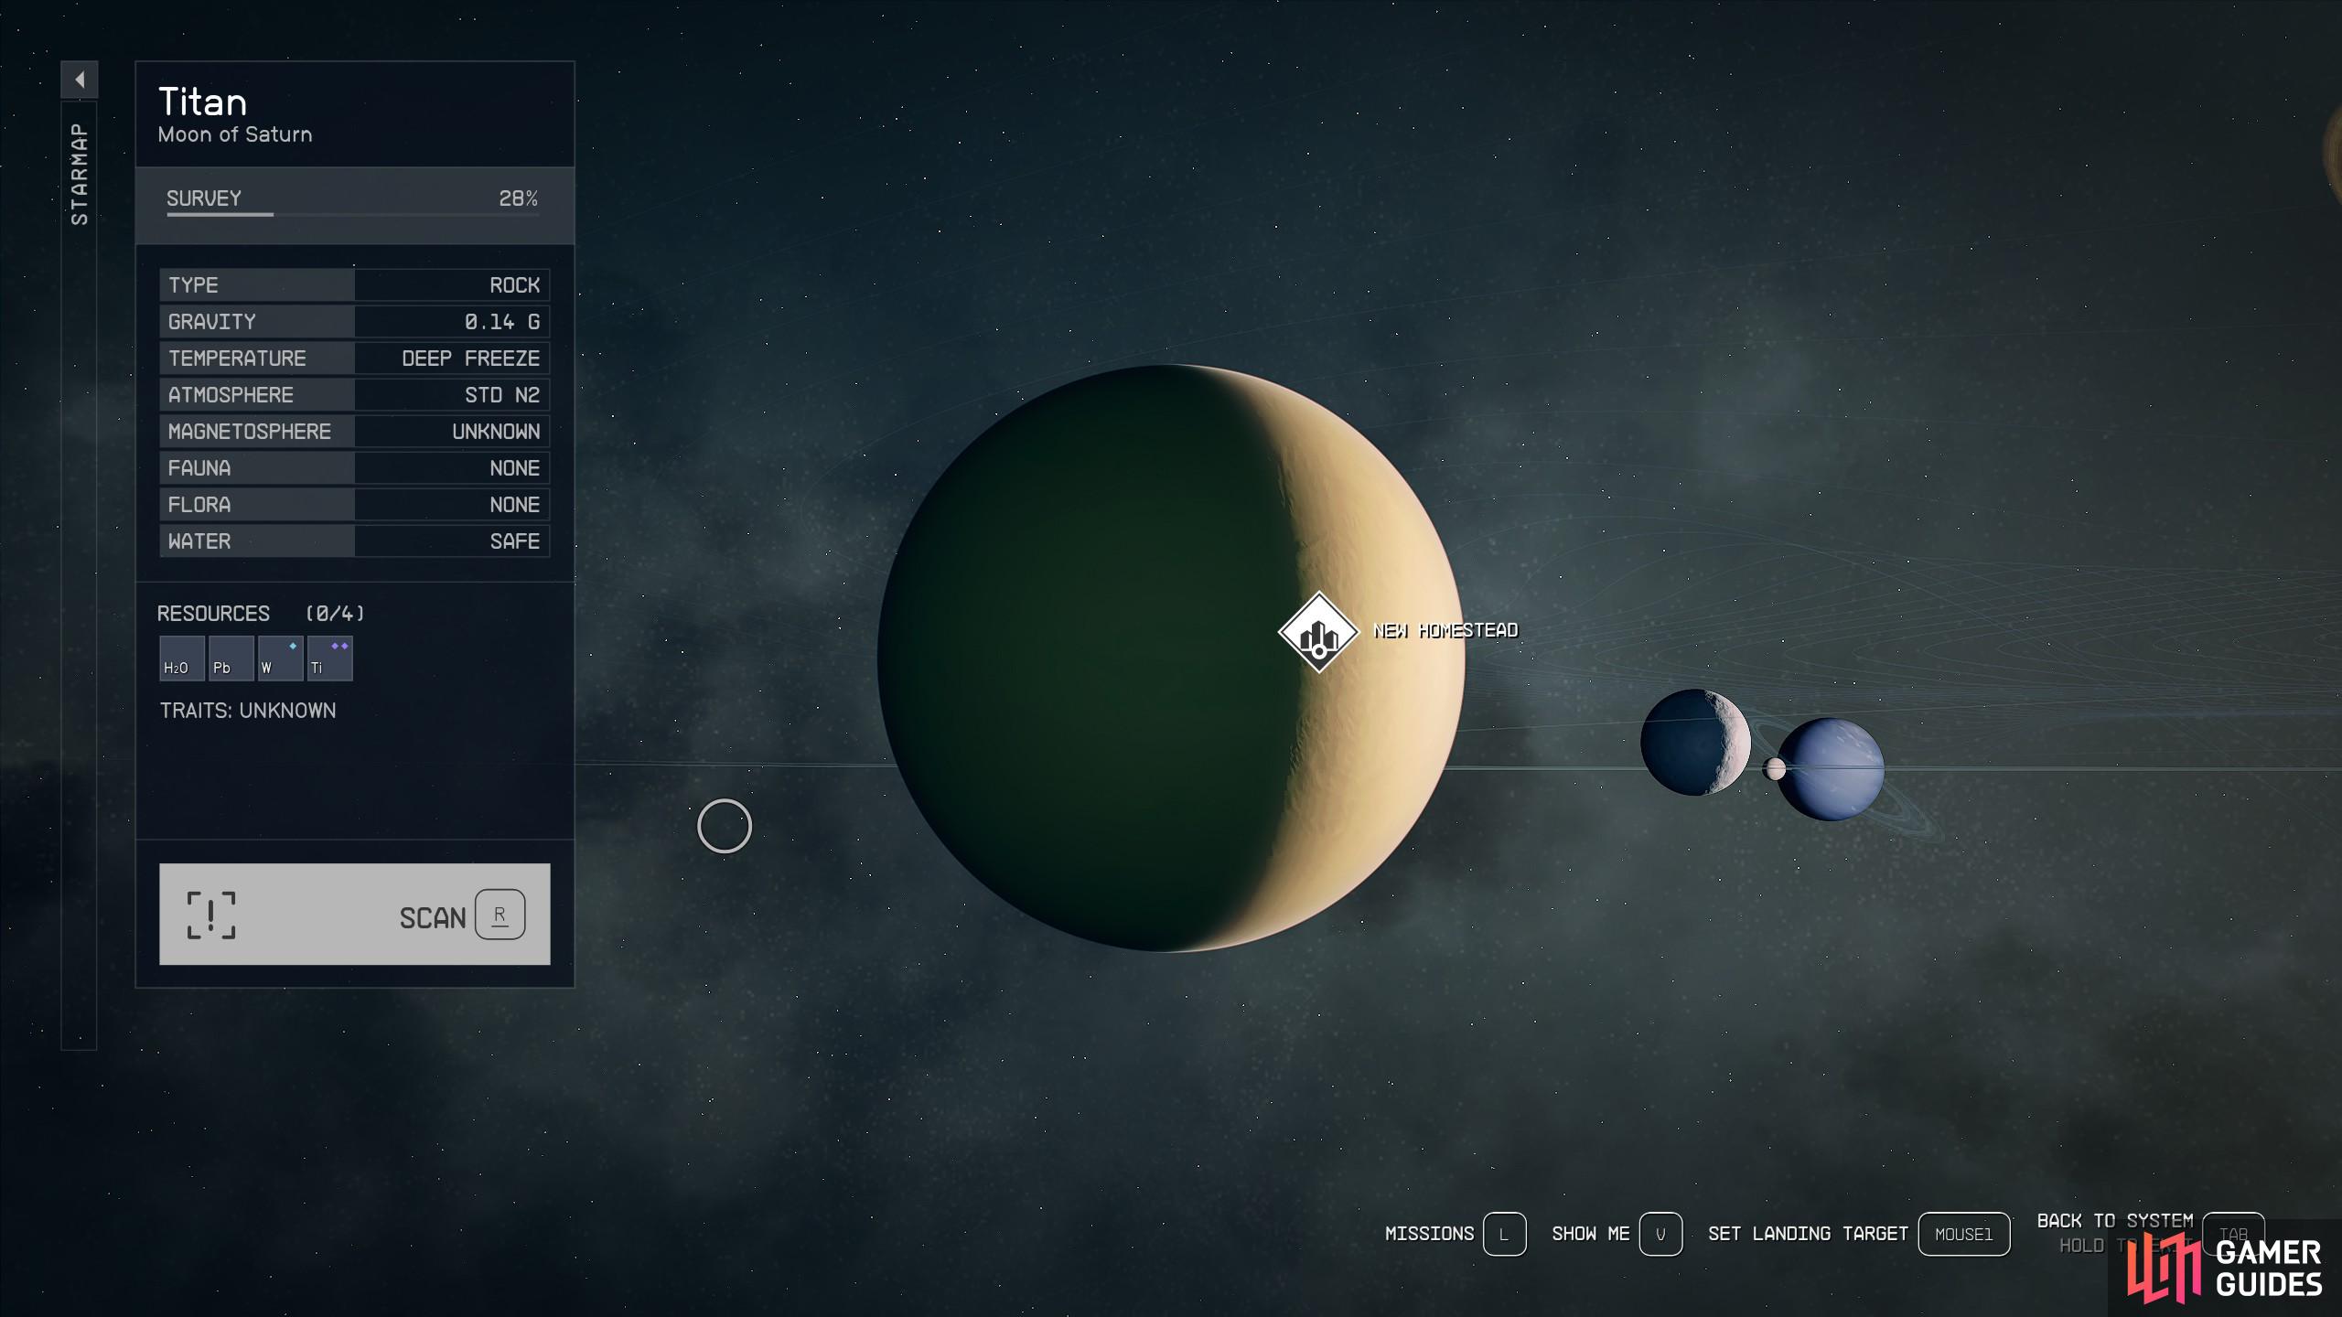Click the survey progress bar
The image size is (2342, 1317).
pos(352,215)
